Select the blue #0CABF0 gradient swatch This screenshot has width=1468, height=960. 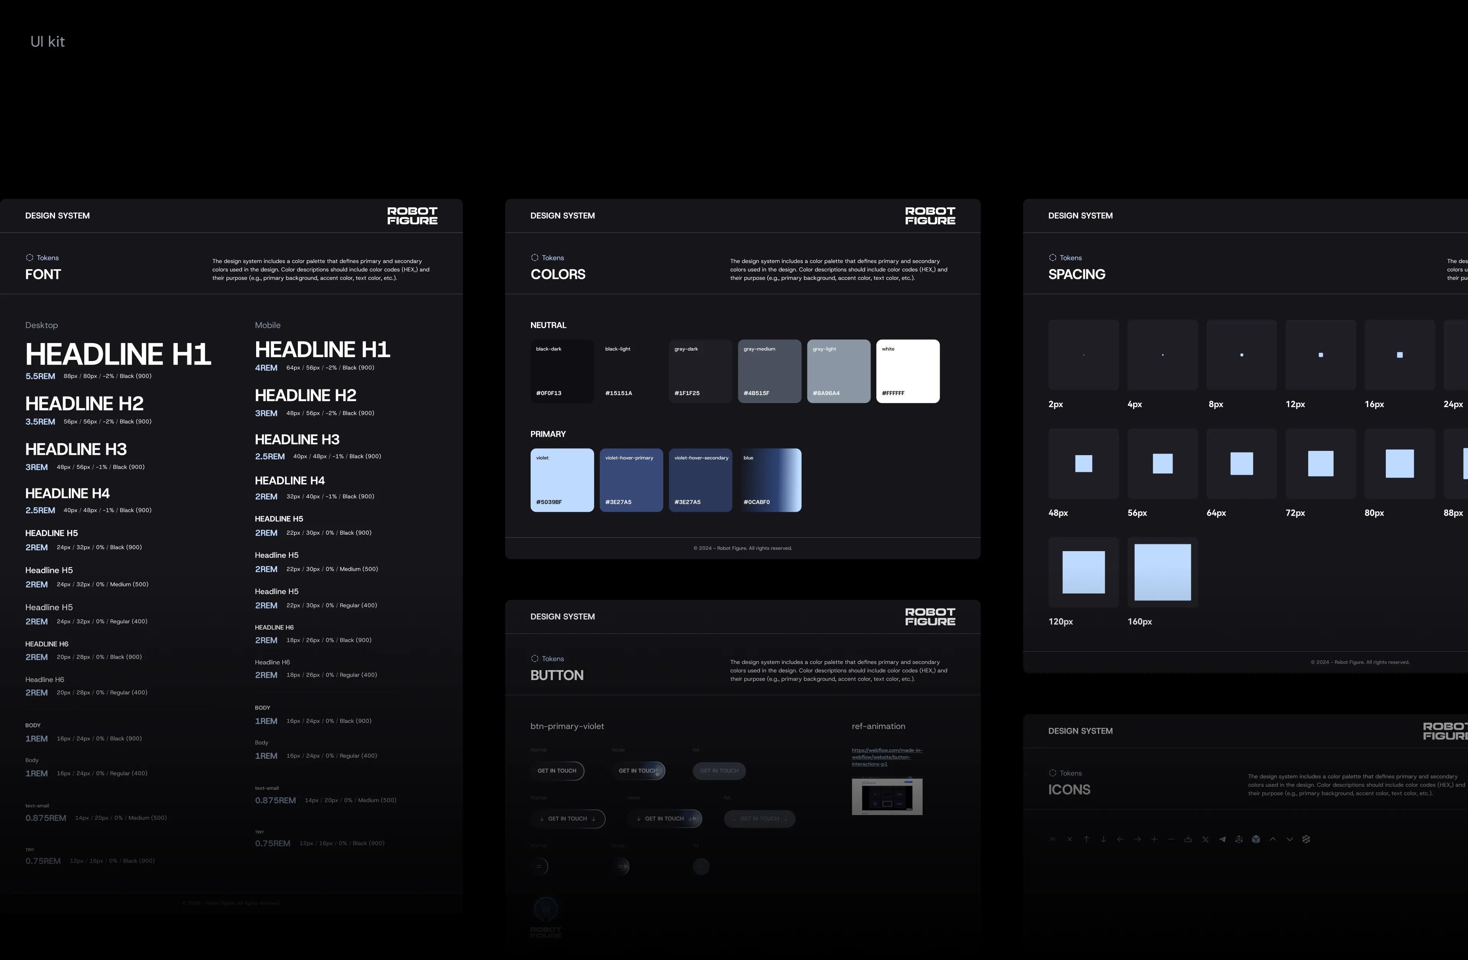pyautogui.click(x=770, y=480)
